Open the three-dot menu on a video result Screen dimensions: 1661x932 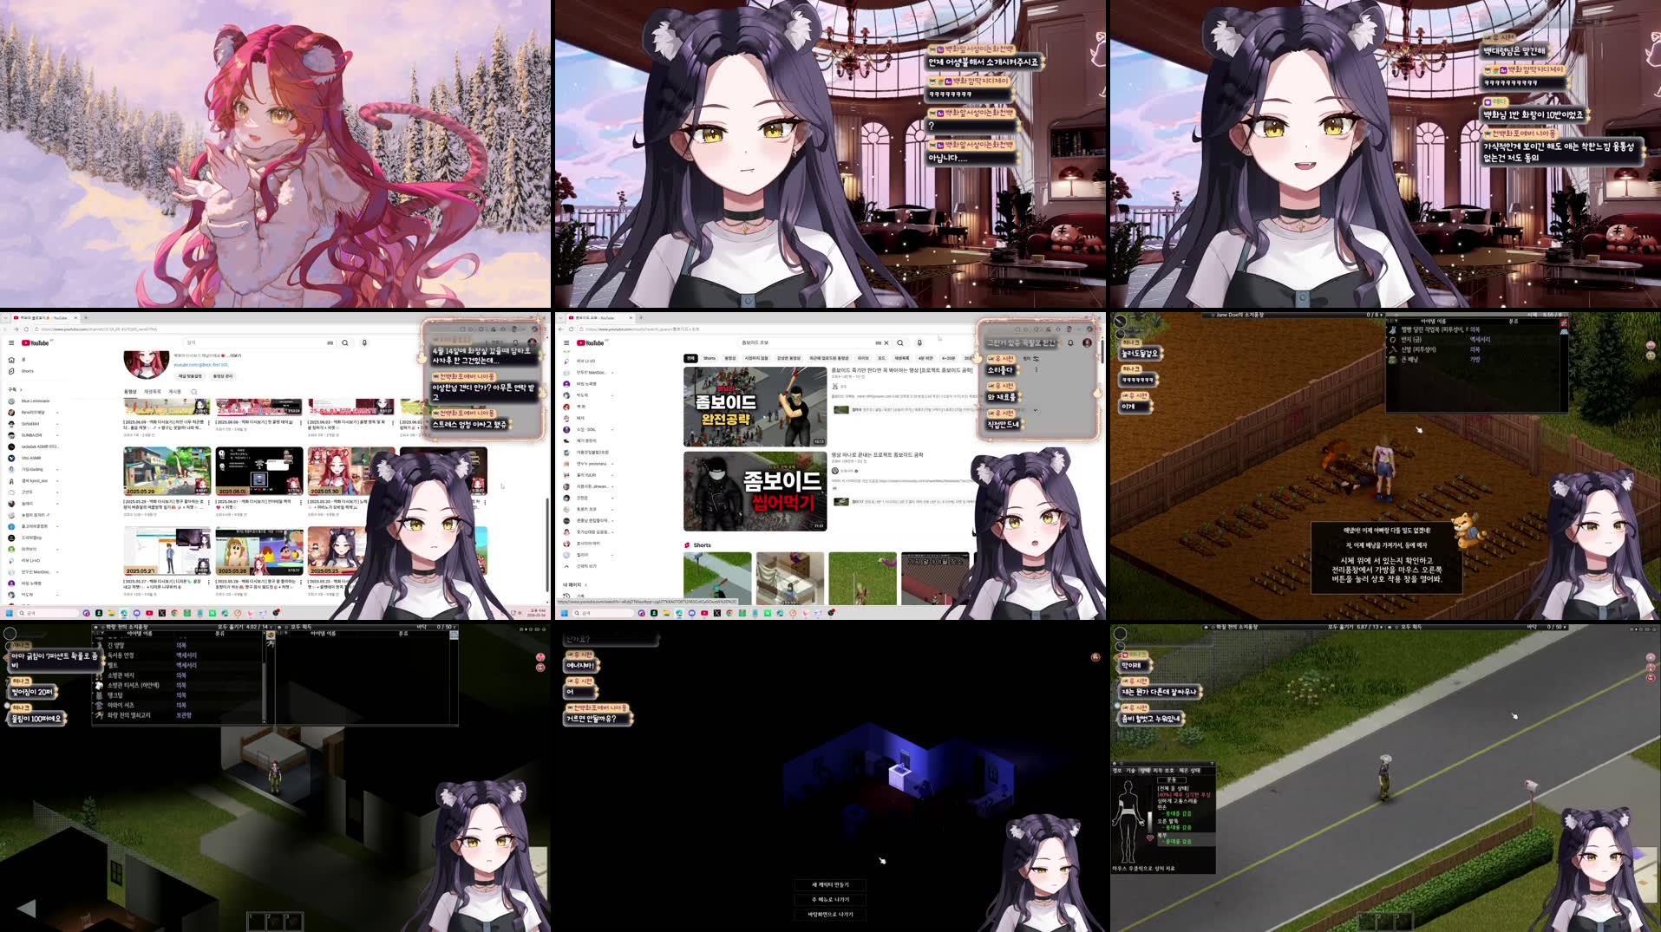1036,369
